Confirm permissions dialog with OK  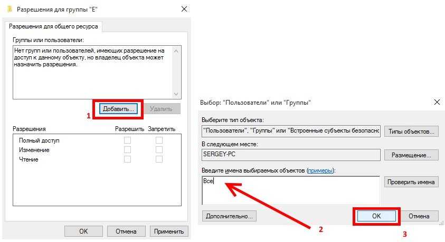coord(83,231)
